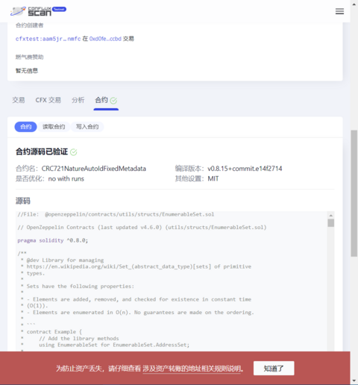Screen dimensions: 358x385
Task: Open 涉及资产转账的地址相关规则说明 link
Action: [192, 369]
